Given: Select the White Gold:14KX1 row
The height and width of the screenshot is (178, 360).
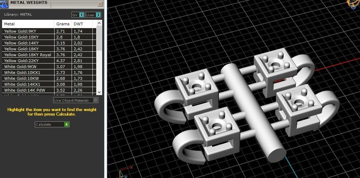Looking at the screenshot, I should click(x=49, y=84).
